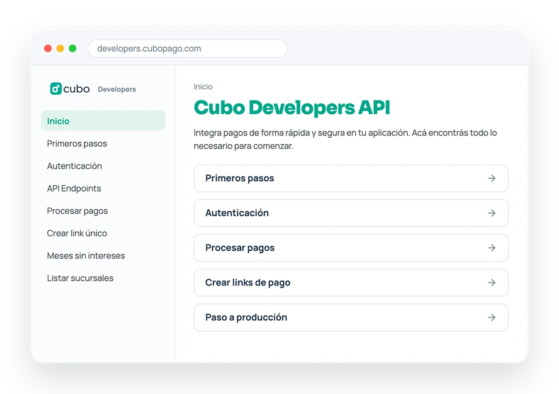Click the cubo logo icon
559x394 pixels.
pos(56,89)
